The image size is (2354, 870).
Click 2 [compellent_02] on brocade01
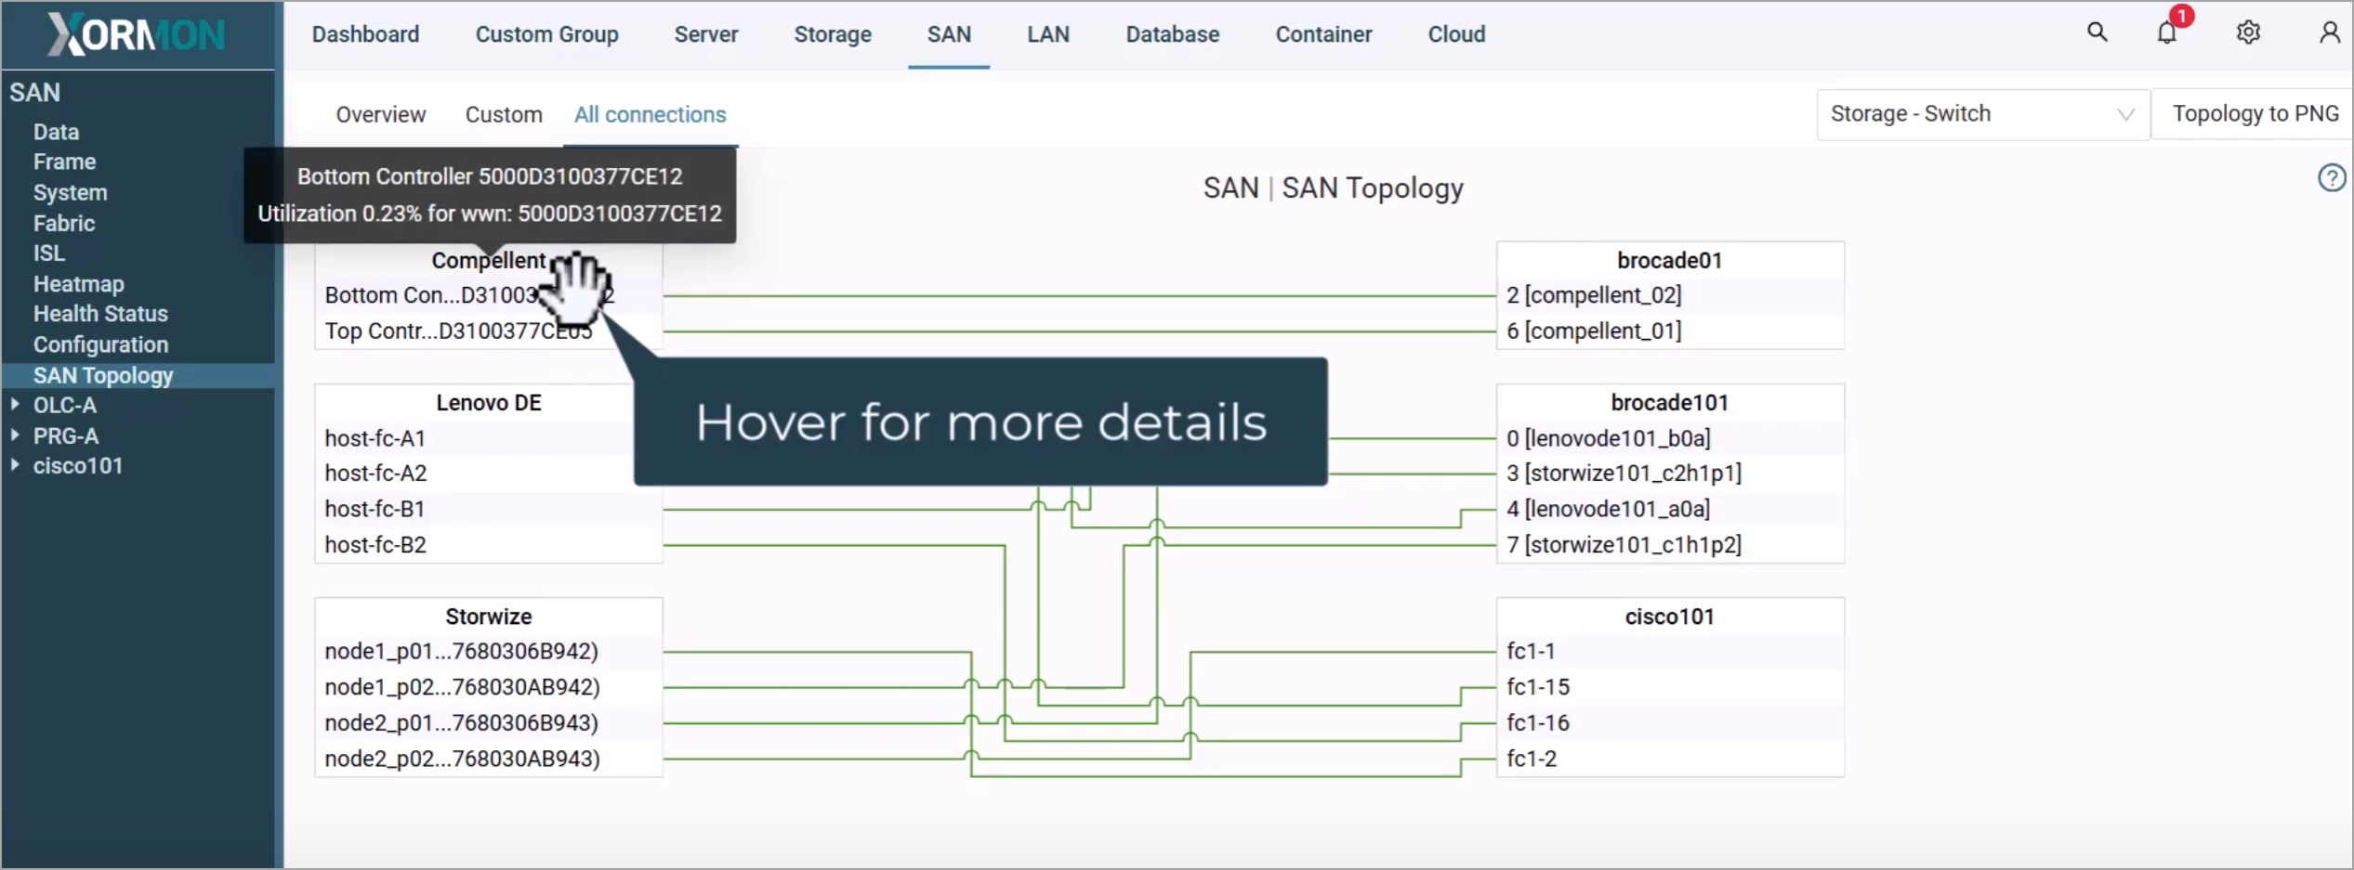[x=1594, y=295]
